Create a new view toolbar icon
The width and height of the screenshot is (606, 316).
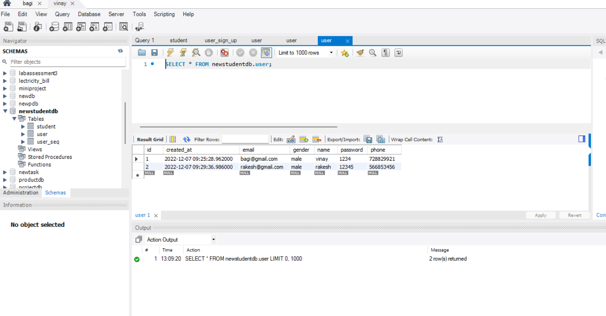(x=81, y=27)
